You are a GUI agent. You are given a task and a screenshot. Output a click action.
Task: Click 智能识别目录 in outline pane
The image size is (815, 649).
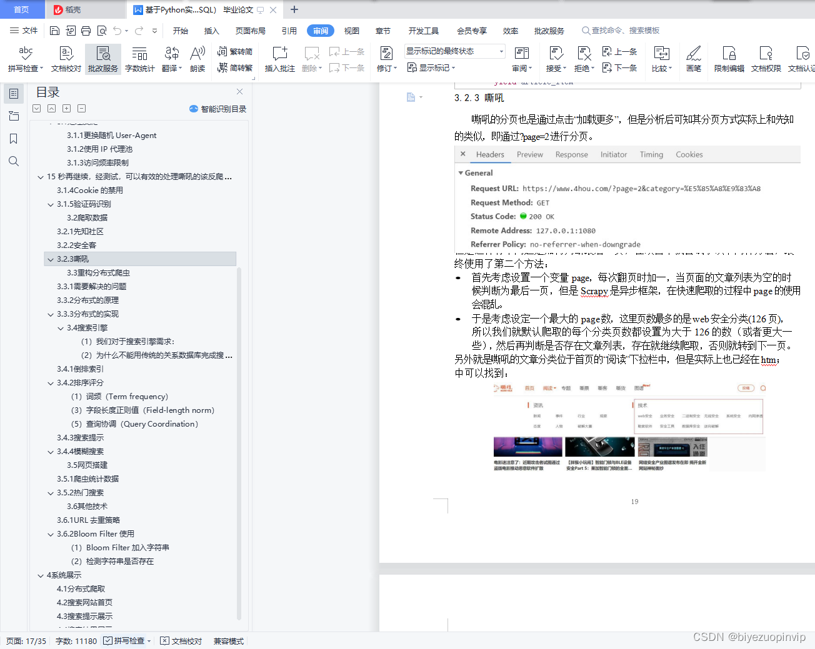pyautogui.click(x=217, y=109)
